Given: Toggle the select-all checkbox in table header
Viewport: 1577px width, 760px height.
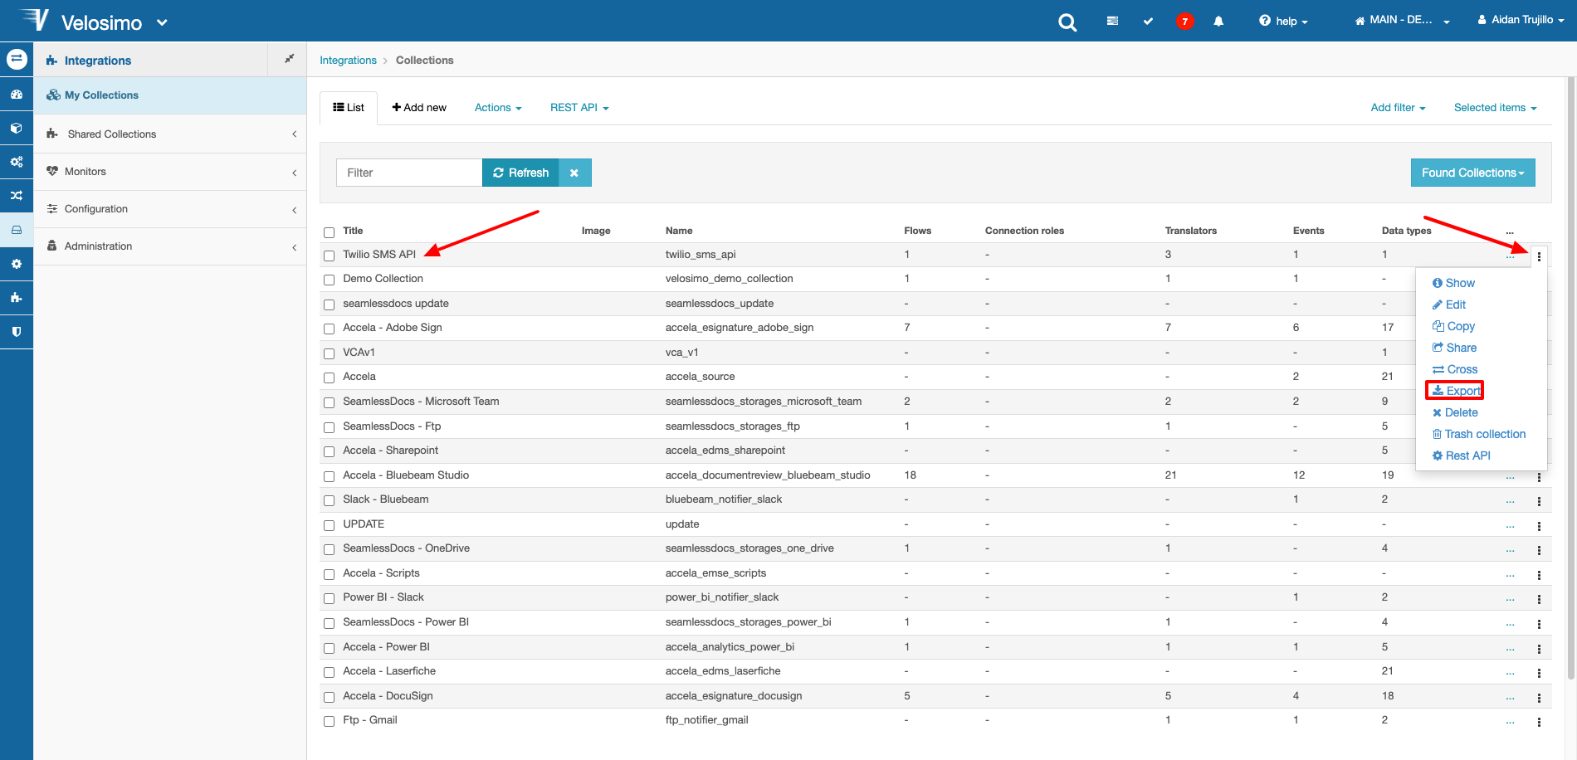Looking at the screenshot, I should click(x=330, y=232).
